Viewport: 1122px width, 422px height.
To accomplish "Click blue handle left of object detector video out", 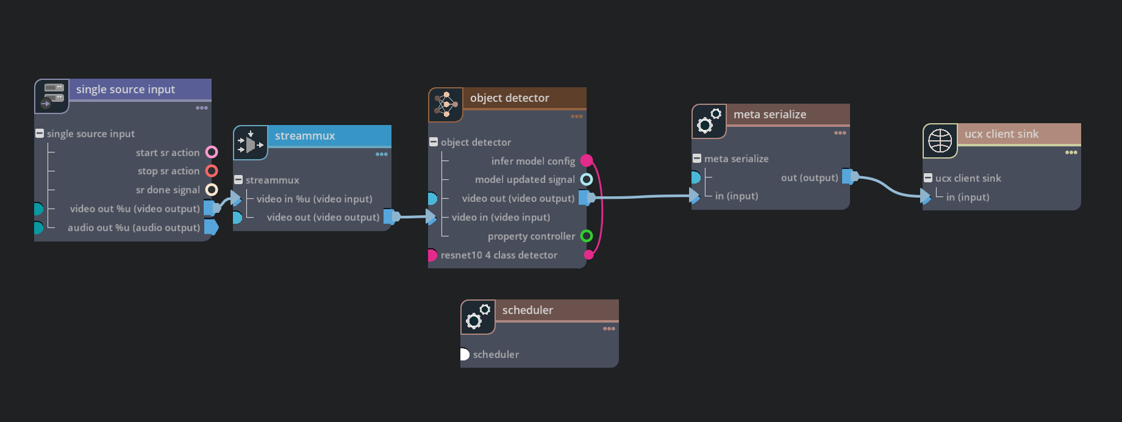I will (x=432, y=198).
